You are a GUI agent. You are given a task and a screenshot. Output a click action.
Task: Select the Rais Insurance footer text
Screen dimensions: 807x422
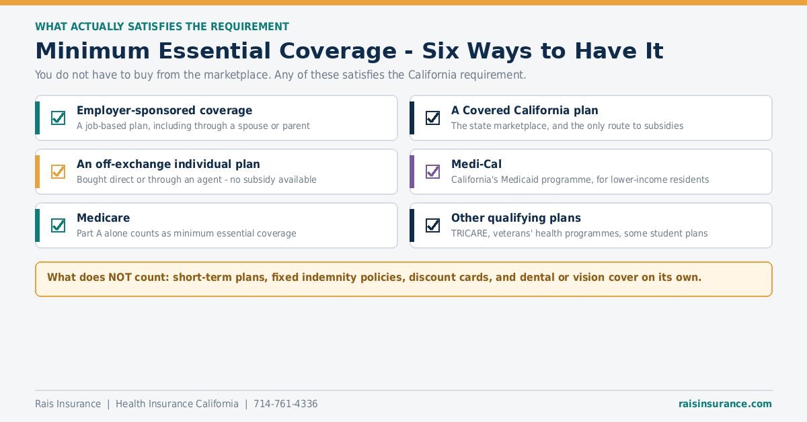point(68,404)
